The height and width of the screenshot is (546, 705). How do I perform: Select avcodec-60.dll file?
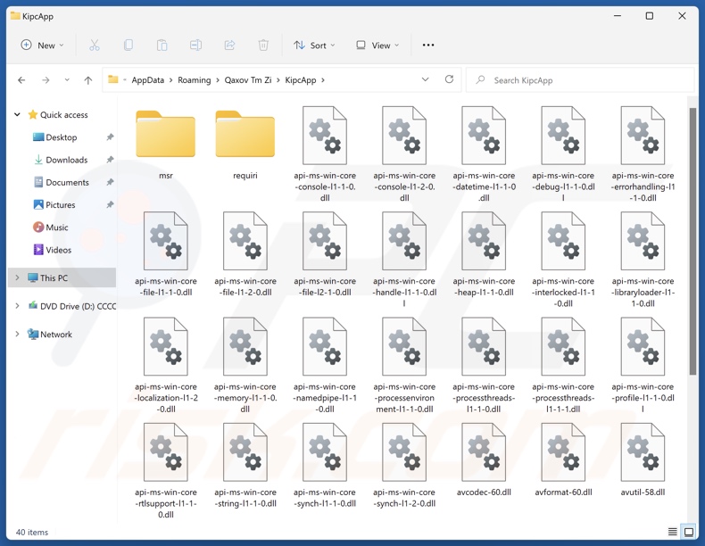pyautogui.click(x=484, y=459)
